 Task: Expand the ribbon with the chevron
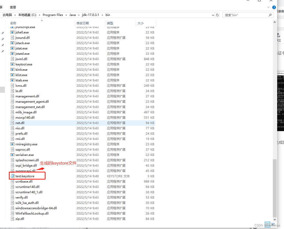click(268, 7)
